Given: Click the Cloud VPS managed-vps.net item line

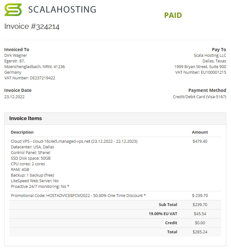Looking at the screenshot, I should (74, 141).
